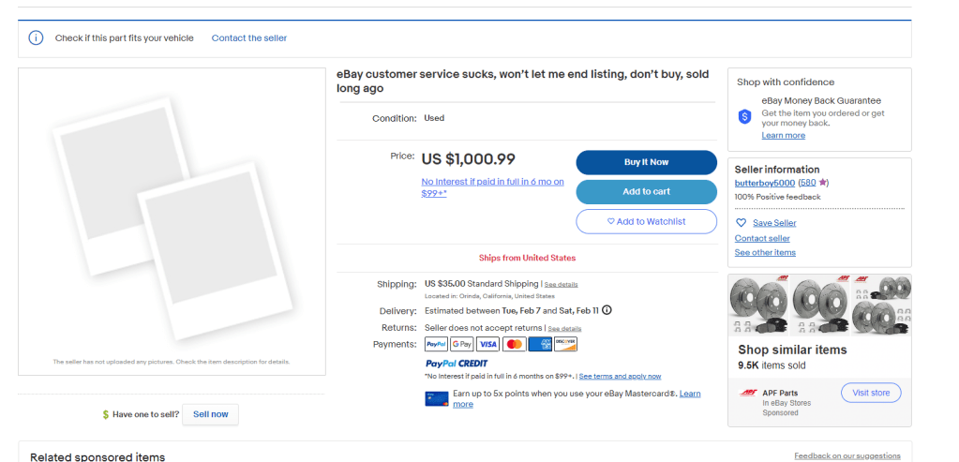Click the Sell now button
This screenshot has width=959, height=462.
(x=210, y=414)
